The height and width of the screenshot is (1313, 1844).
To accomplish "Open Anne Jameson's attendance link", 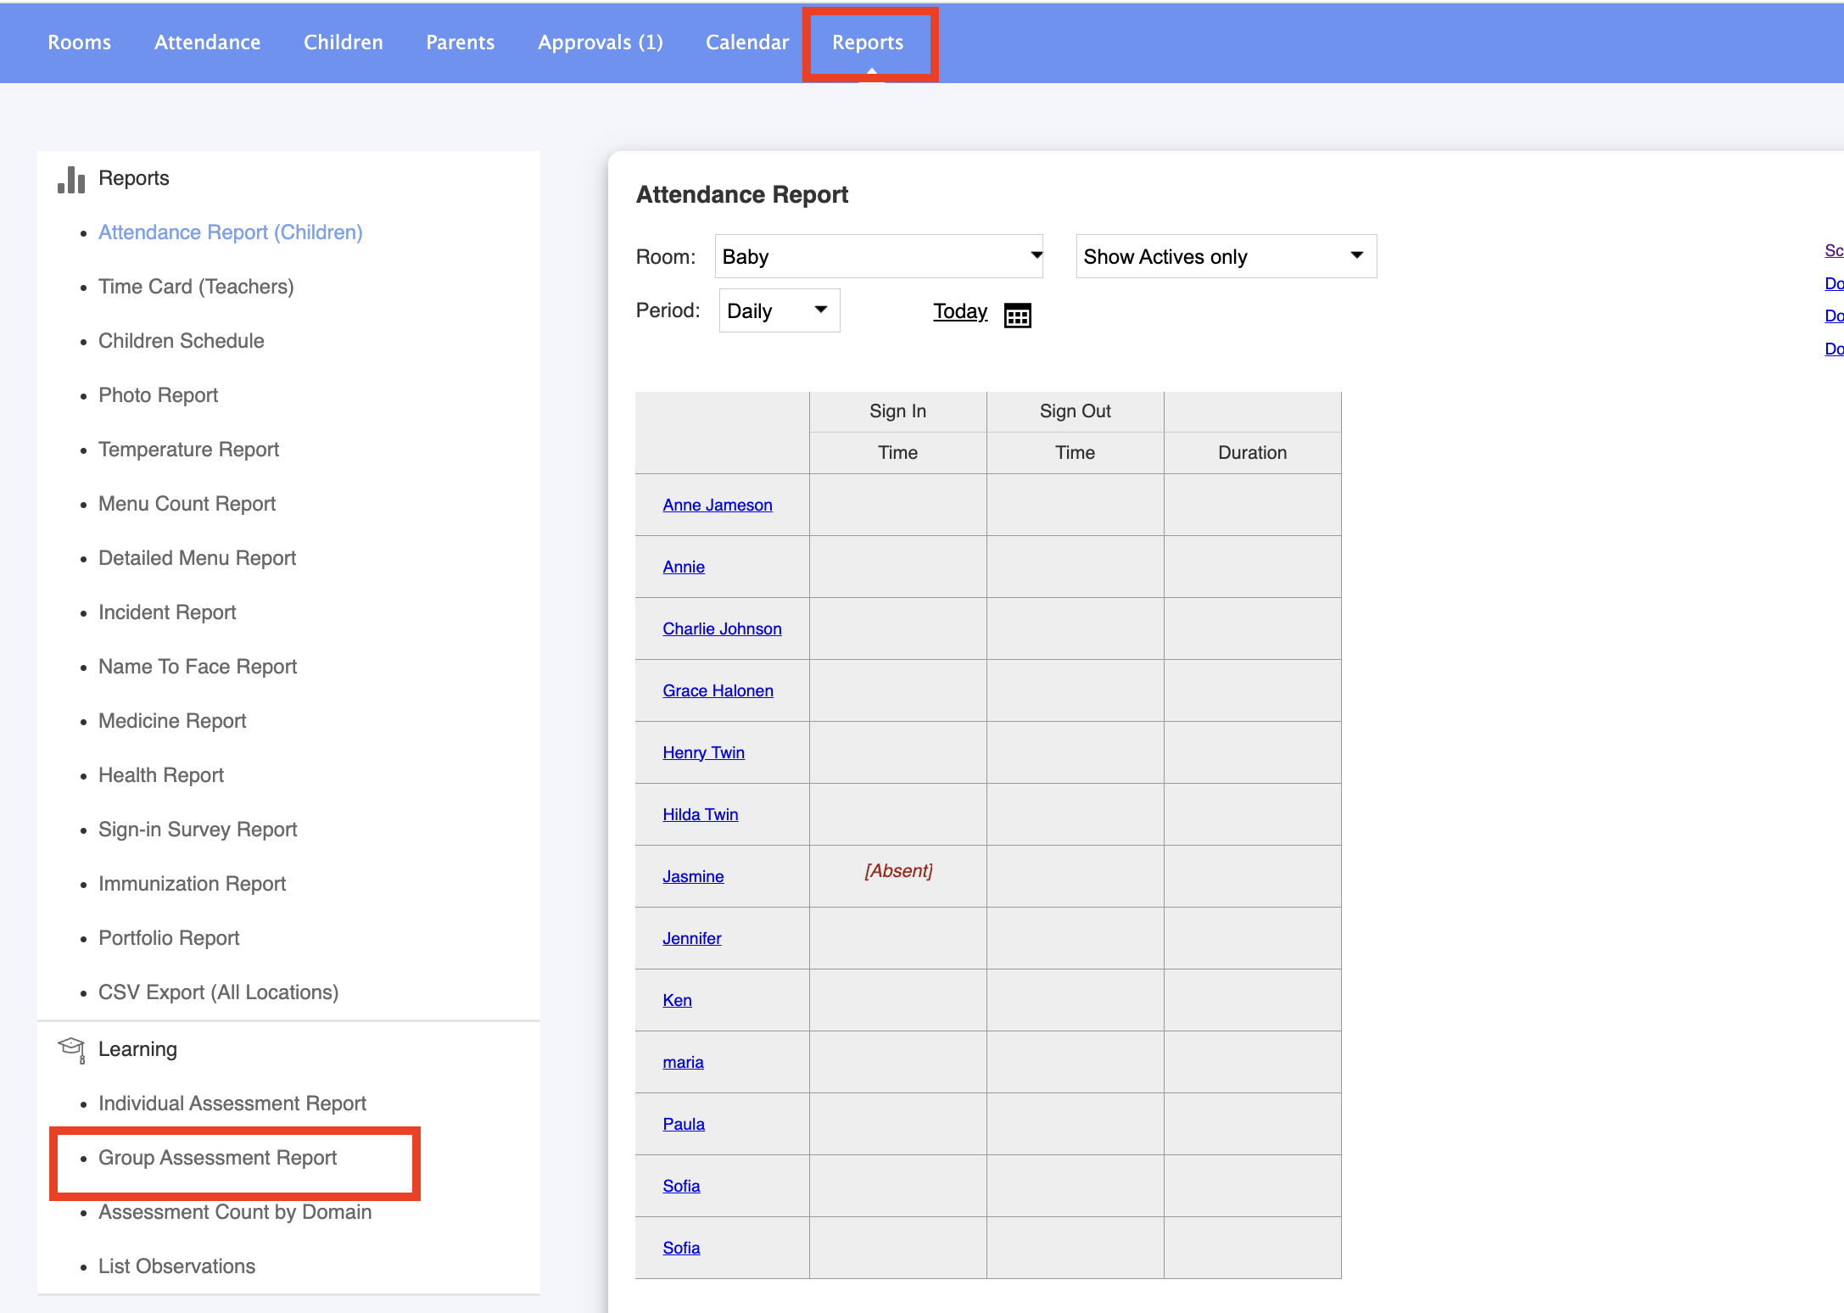I will pos(718,505).
